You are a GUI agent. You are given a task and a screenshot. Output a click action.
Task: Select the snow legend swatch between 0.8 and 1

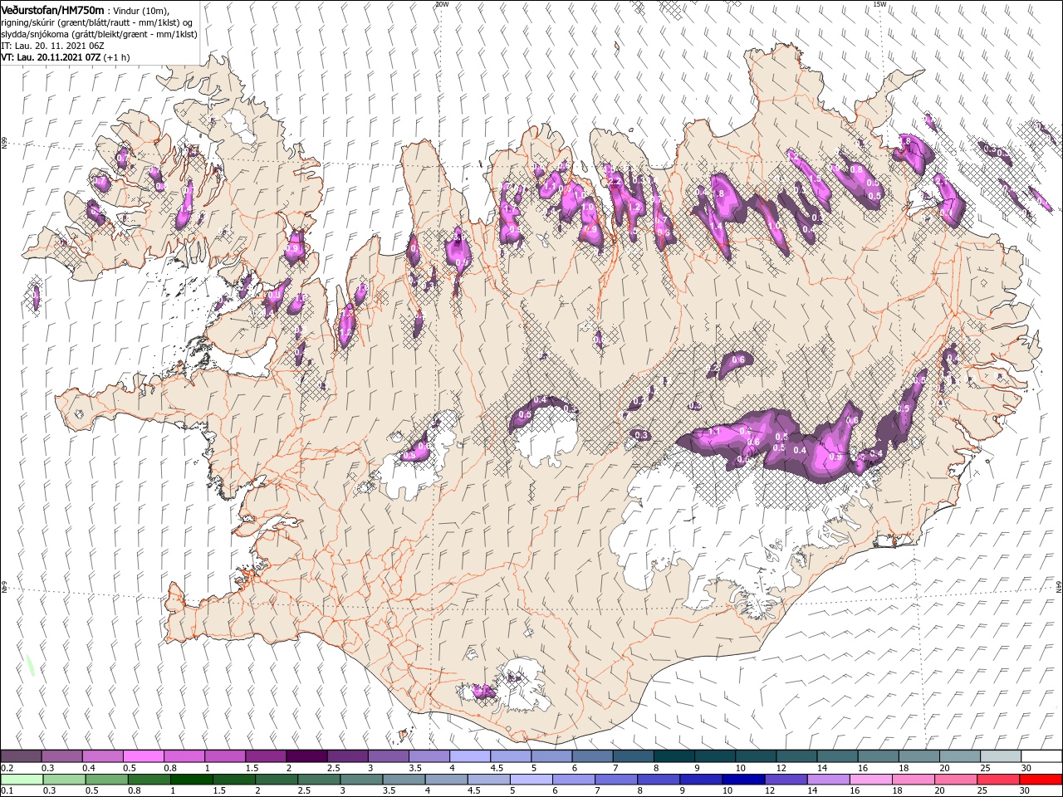(184, 756)
